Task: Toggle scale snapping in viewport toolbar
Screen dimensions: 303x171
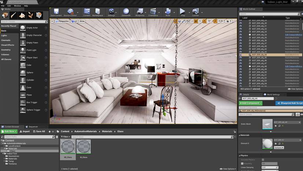Action: (x=215, y=21)
